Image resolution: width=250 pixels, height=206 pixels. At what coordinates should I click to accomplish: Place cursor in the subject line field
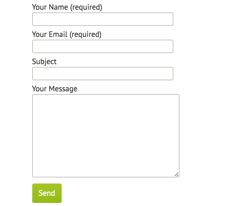pos(102,74)
